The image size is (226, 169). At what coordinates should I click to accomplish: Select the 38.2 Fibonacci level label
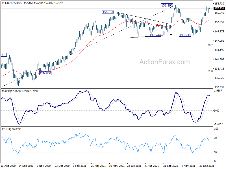pos(210,45)
